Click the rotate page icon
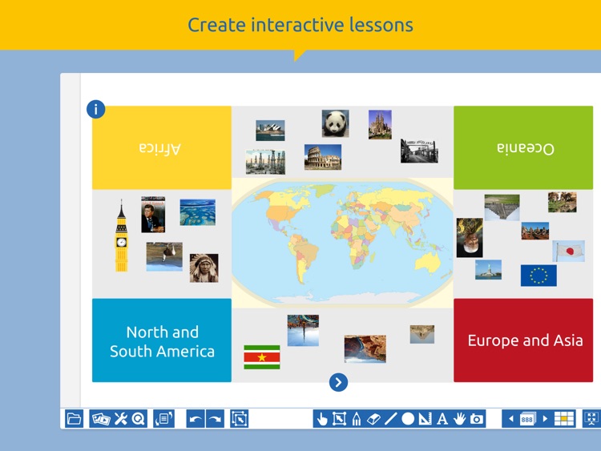Viewport: 601px width, 451px height. pyautogui.click(x=164, y=418)
